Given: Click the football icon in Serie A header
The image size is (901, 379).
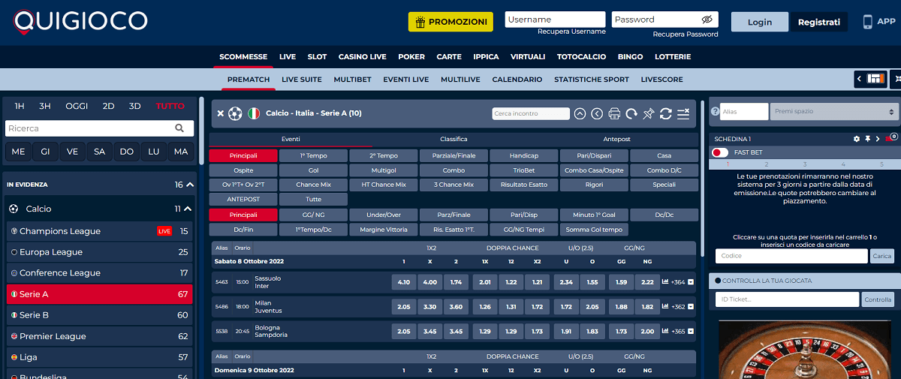Looking at the screenshot, I should 236,113.
